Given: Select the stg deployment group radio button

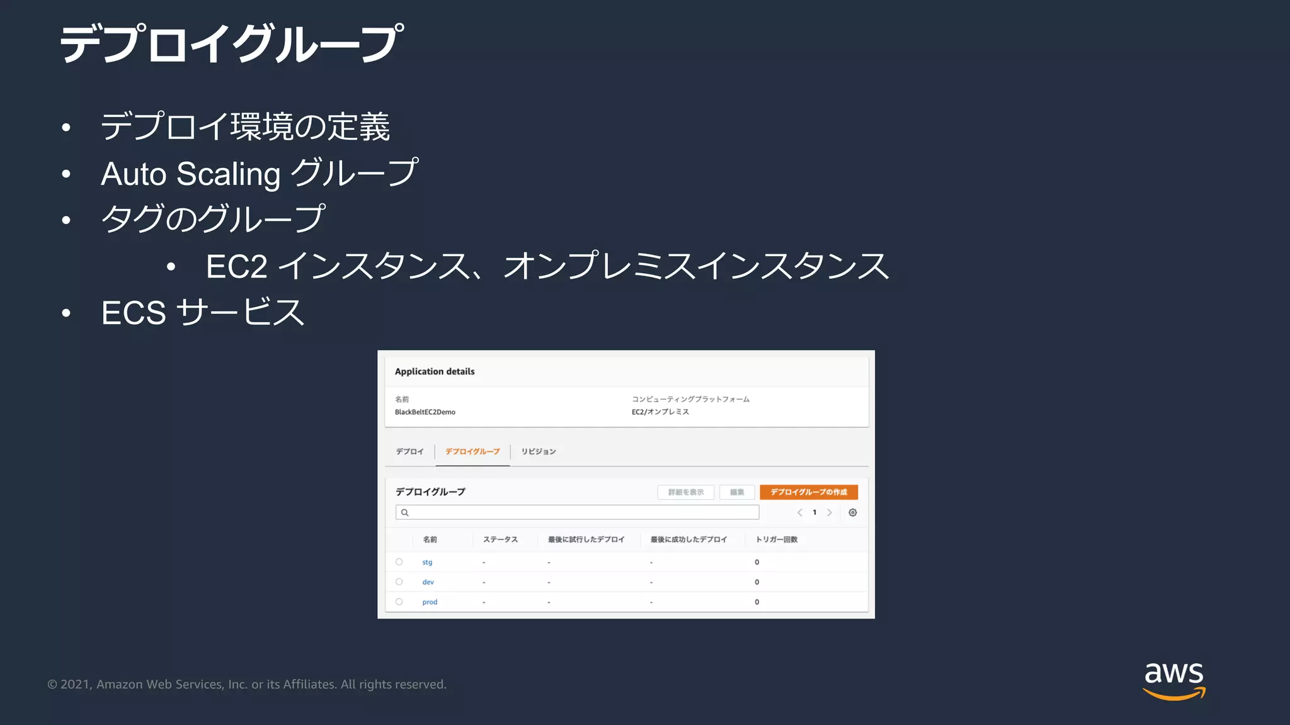Looking at the screenshot, I should click(399, 561).
